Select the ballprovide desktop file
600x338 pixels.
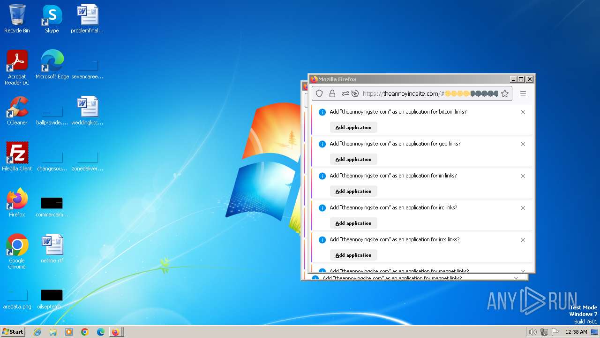tap(52, 114)
